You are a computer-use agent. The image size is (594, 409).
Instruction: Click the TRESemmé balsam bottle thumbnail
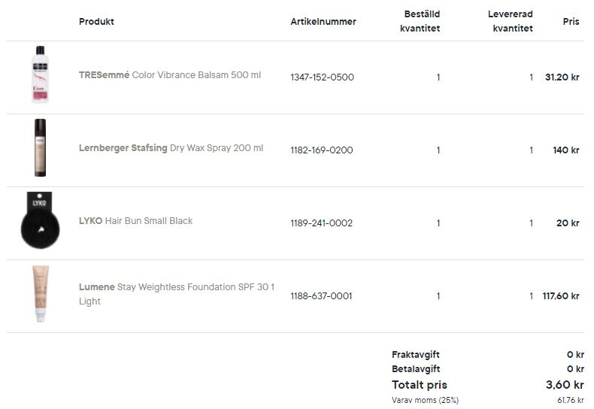tap(40, 74)
